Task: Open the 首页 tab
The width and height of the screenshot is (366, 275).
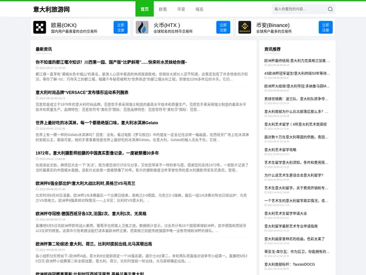Action: pos(144,9)
